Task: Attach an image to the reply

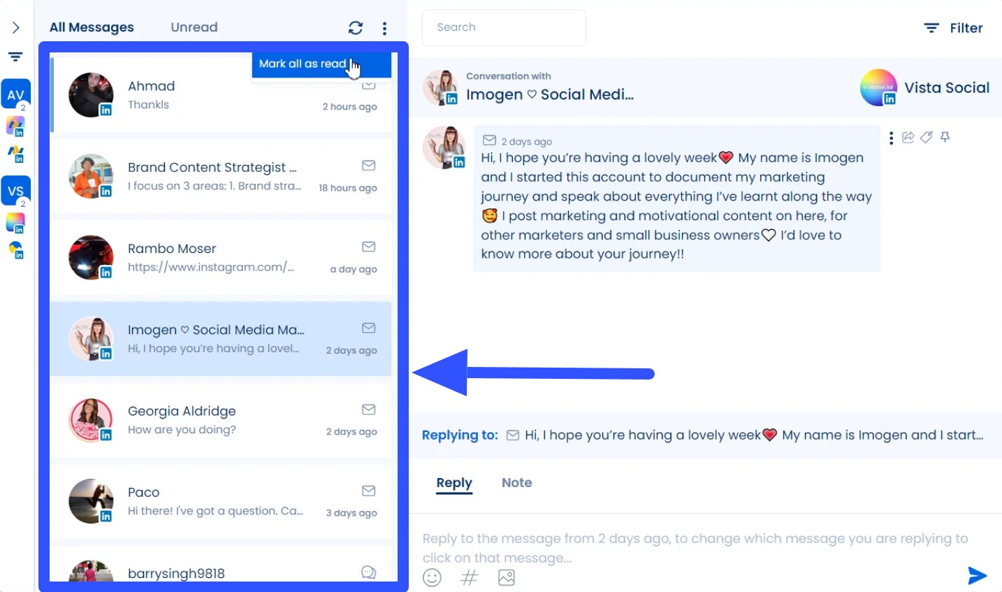Action: coord(506,577)
